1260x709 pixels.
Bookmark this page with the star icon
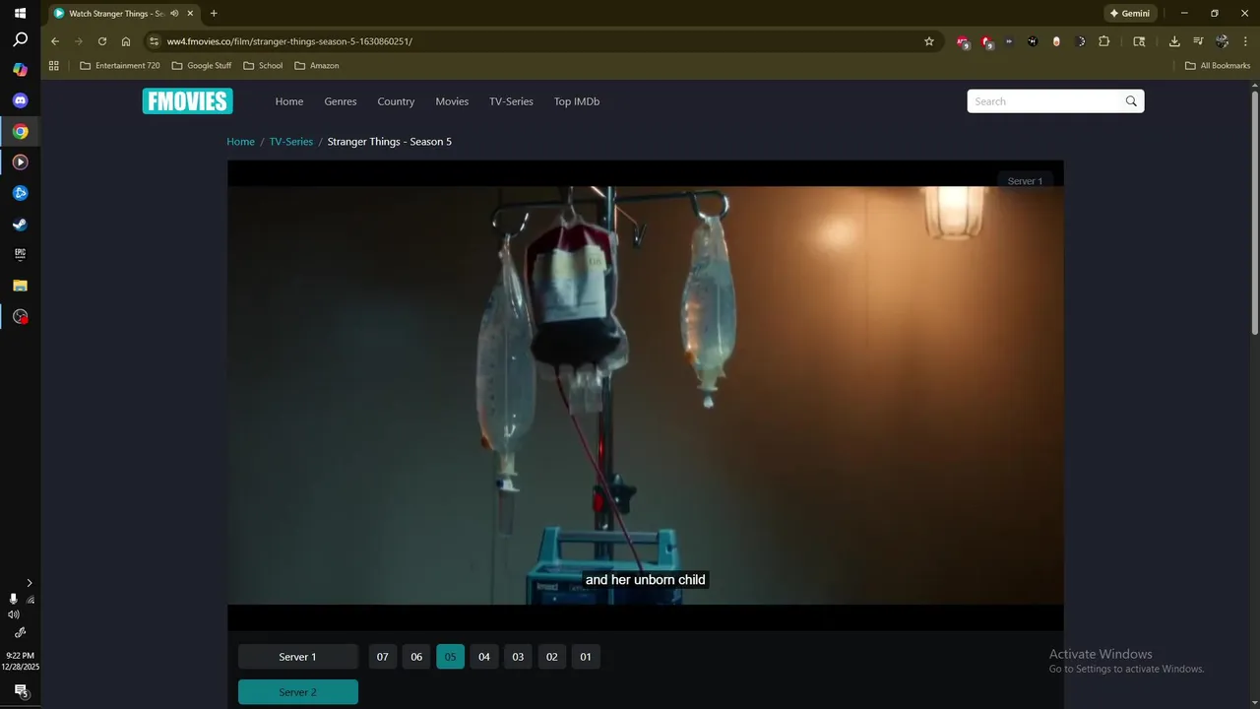(x=928, y=41)
